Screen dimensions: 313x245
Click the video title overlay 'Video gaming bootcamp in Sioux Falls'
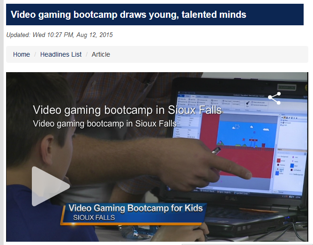(127, 110)
